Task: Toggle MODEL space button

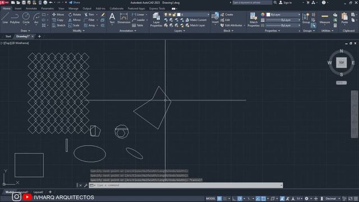Action: click(x=211, y=199)
